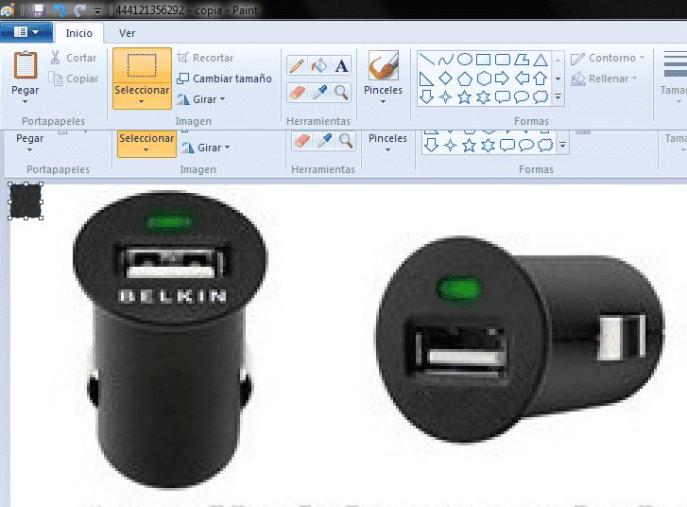This screenshot has width=687, height=507.
Task: Select the Pencil tool
Action: tap(297, 66)
